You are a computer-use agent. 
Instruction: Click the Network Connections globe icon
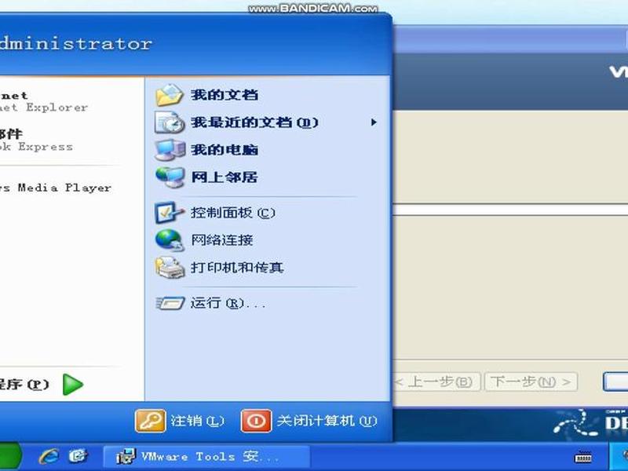coord(170,240)
